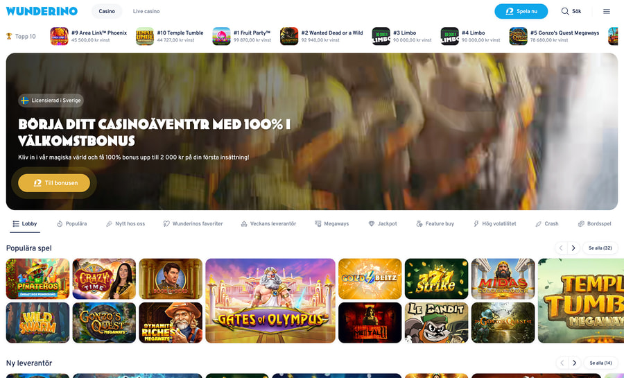The image size is (624, 378).
Task: Click Se alla (14) for Ny leverantör
Action: click(600, 363)
